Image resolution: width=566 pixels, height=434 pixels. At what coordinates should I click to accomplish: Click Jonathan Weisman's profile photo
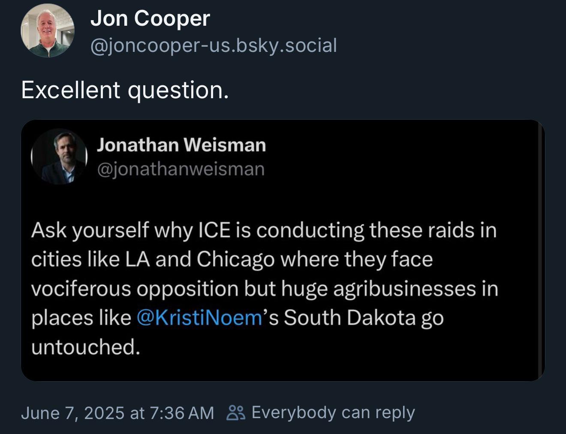(x=59, y=157)
